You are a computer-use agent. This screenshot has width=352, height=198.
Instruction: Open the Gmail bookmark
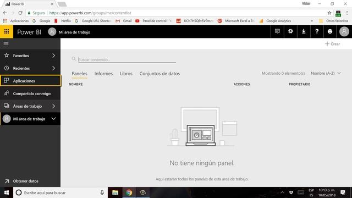123,21
